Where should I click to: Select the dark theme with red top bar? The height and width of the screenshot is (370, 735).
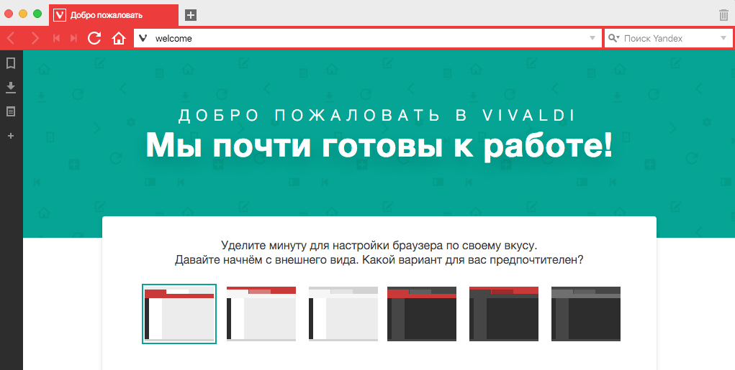pyautogui.click(x=503, y=313)
